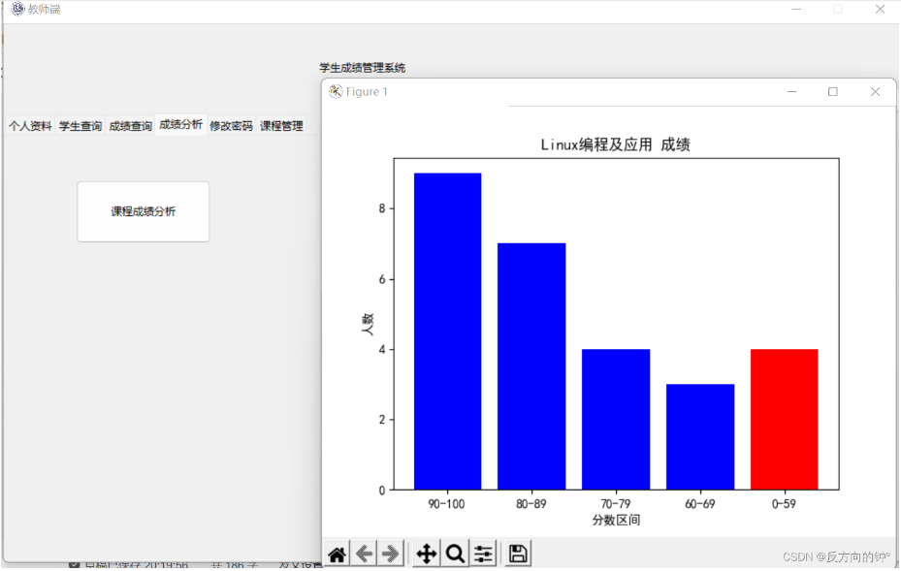The image size is (901, 571).
Task: Click the y-axis tick label 6
Action: pos(382,279)
